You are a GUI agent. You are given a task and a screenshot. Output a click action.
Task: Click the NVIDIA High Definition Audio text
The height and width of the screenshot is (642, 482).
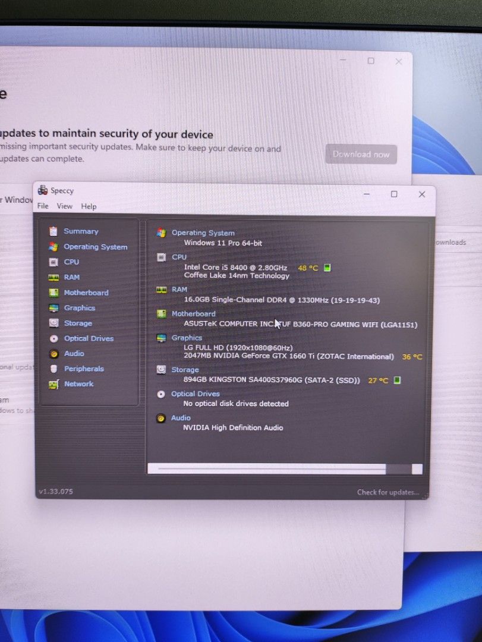pyautogui.click(x=233, y=428)
